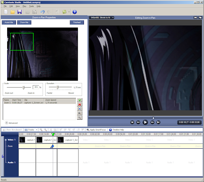Click the new project blank page icon
Viewport: 204px width, 182px height.
pyautogui.click(x=5, y=12)
